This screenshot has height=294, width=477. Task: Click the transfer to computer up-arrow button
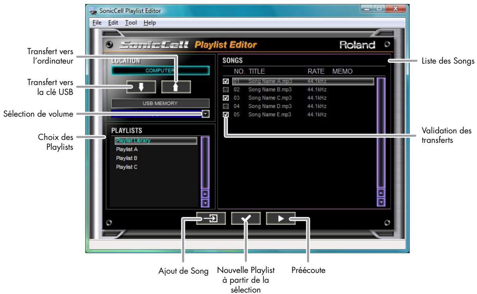(176, 87)
